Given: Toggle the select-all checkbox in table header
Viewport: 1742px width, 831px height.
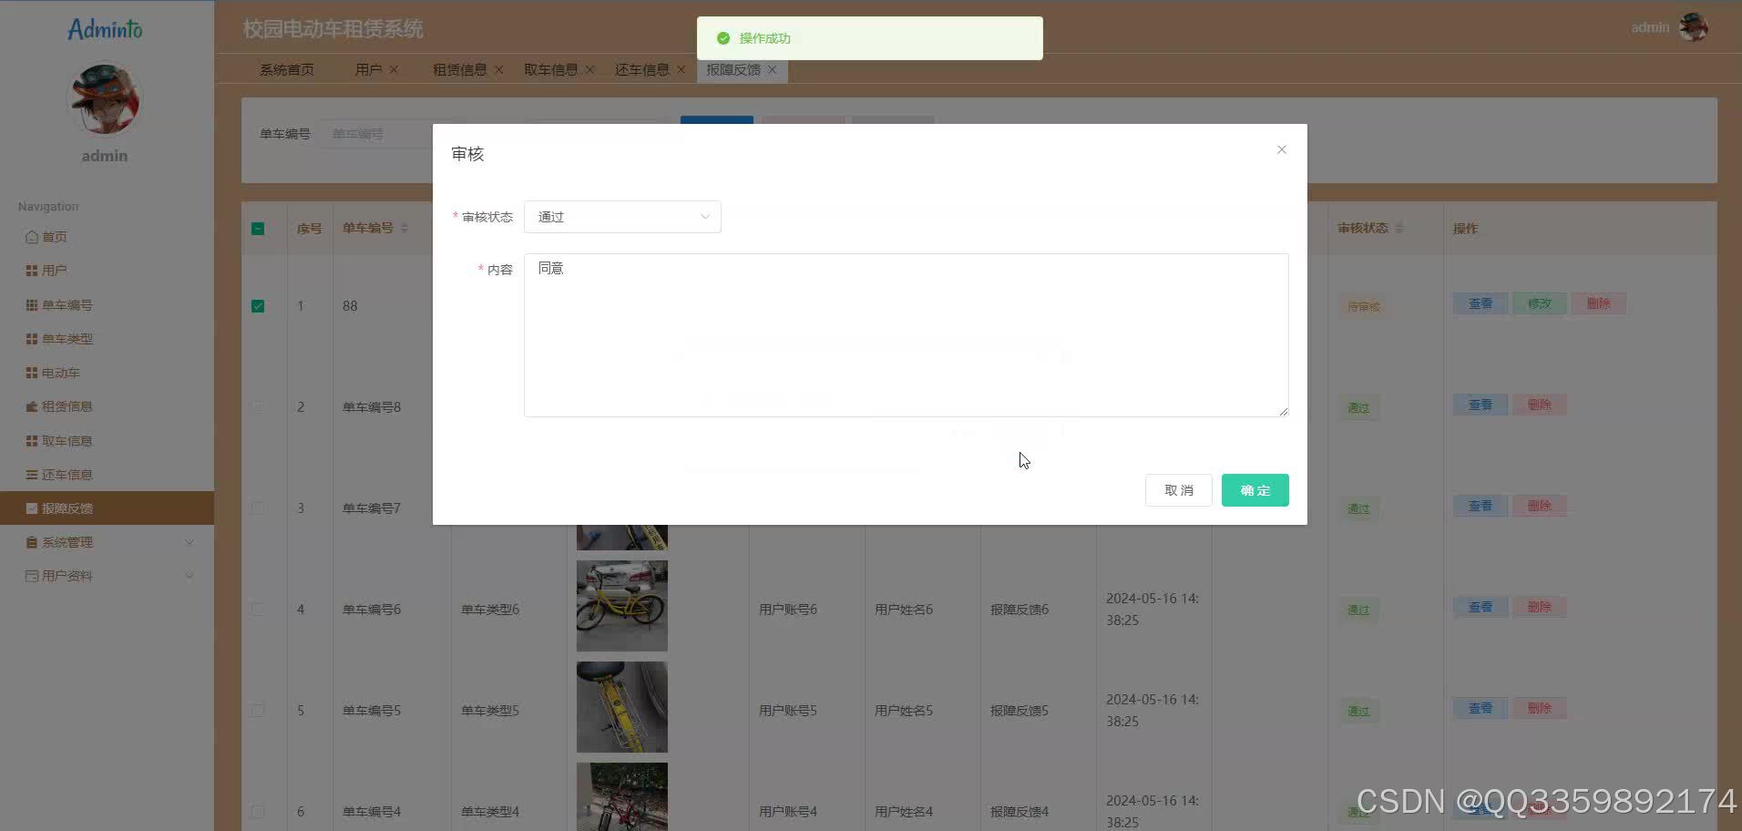Looking at the screenshot, I should click(258, 229).
